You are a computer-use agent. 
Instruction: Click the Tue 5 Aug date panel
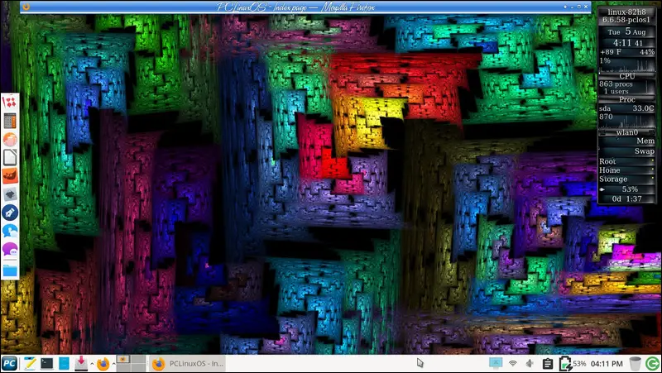pos(626,31)
